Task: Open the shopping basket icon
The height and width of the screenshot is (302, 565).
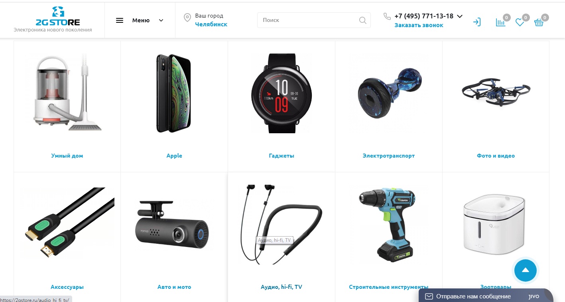Action: [x=539, y=23]
